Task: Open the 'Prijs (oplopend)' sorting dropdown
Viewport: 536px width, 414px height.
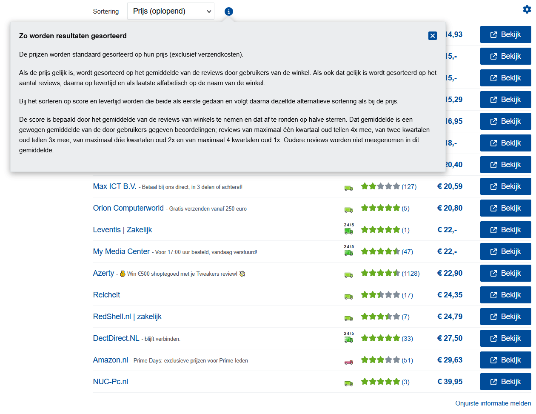Action: tap(170, 11)
